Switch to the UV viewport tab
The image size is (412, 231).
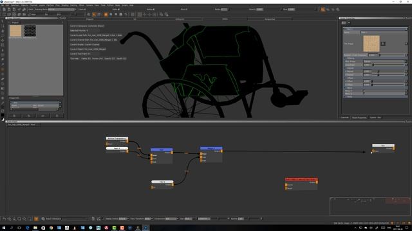point(135,19)
